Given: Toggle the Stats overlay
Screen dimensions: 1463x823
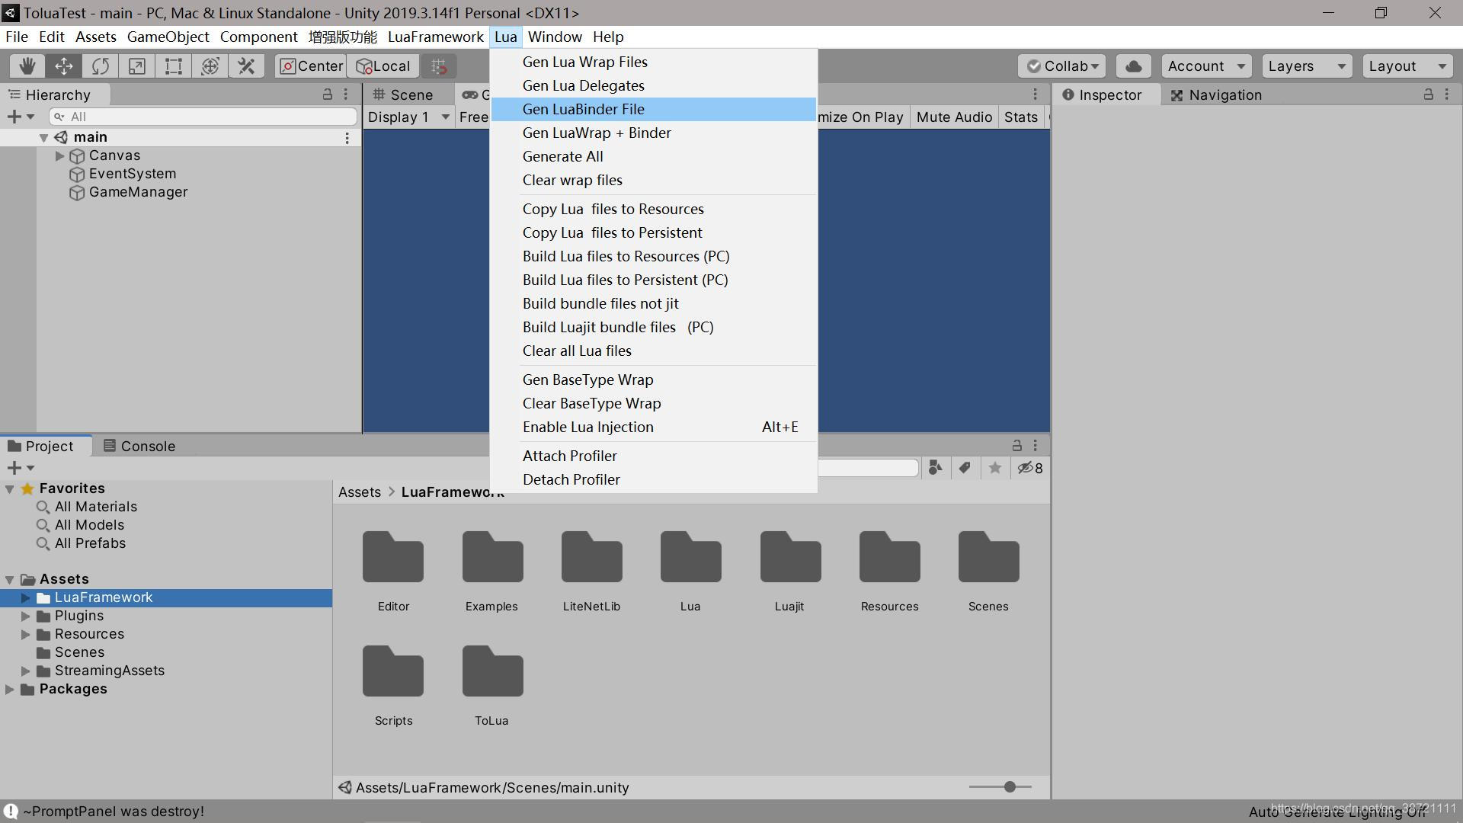Looking at the screenshot, I should [x=1020, y=117].
